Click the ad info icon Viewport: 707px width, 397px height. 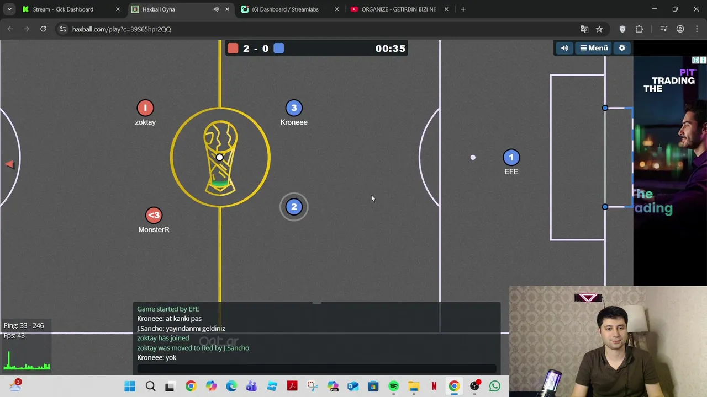[x=696, y=60]
